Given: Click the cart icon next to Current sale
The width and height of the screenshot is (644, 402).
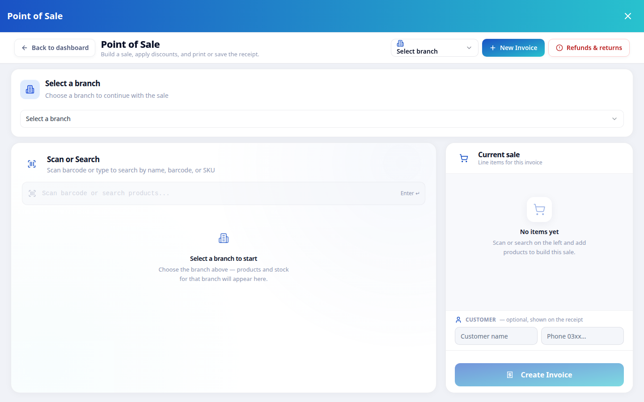Looking at the screenshot, I should pos(464,158).
